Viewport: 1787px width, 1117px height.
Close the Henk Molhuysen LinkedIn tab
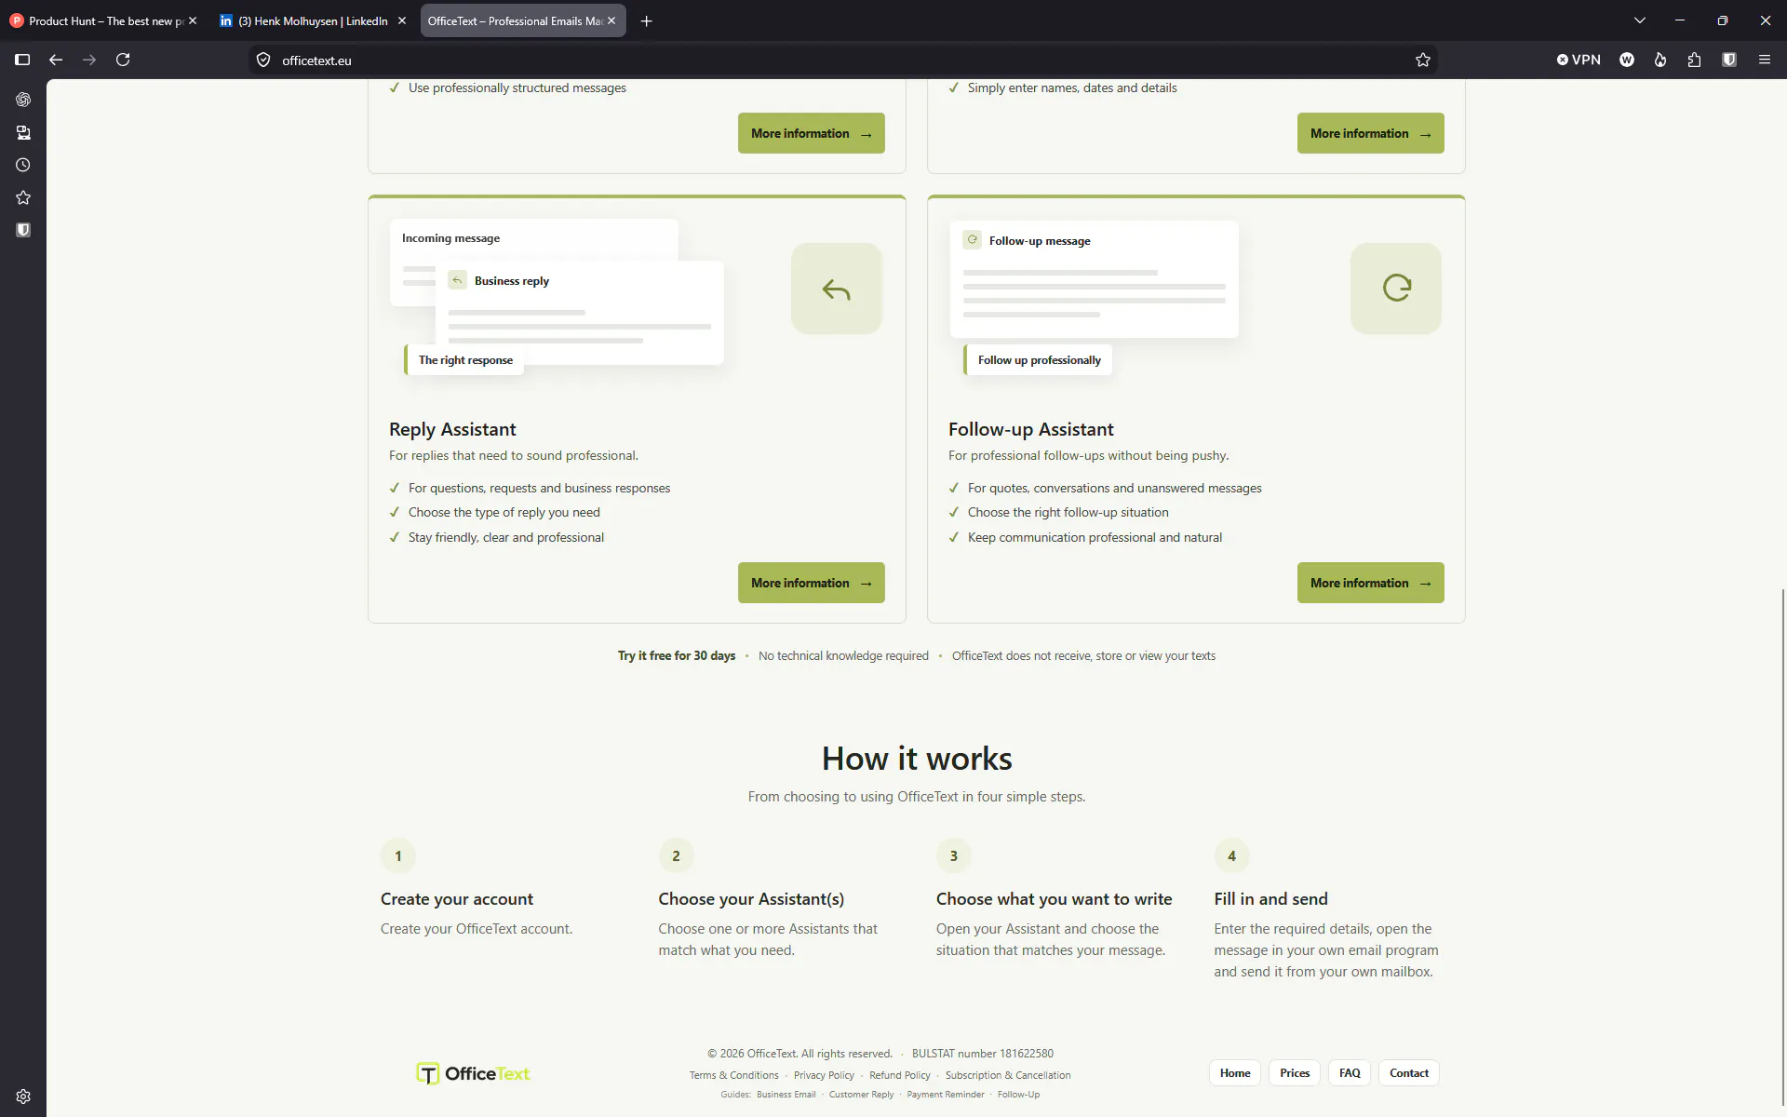(402, 20)
